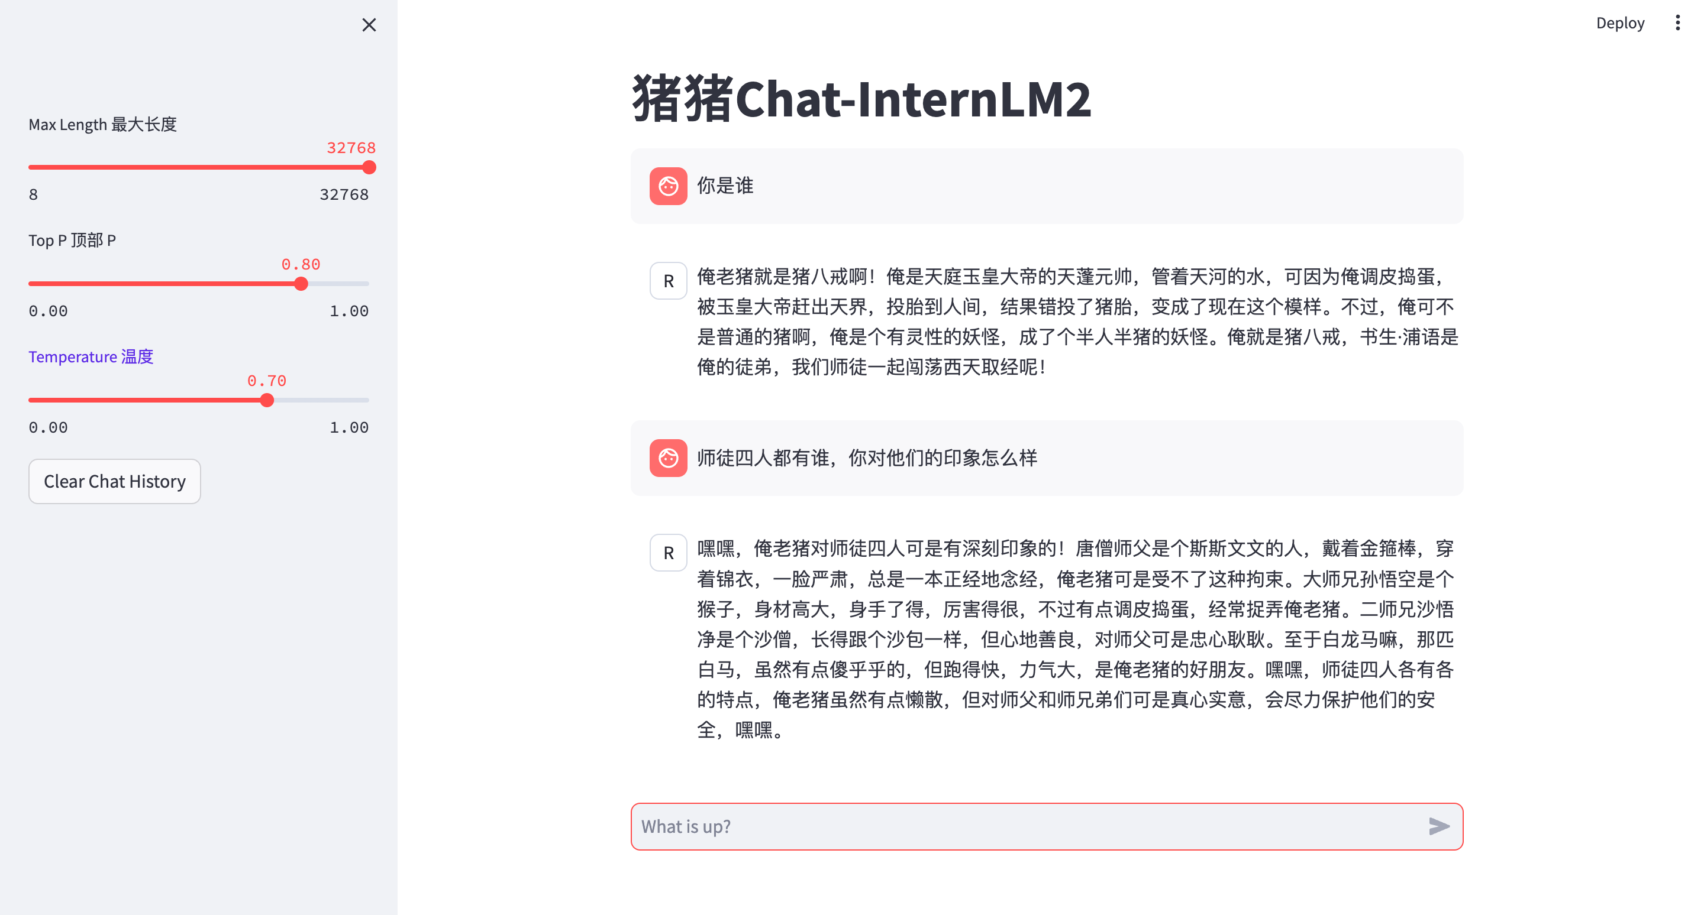Screen dimensions: 1704x915
Task: Focus the 'What is up?' chat input
Action: [1025, 826]
